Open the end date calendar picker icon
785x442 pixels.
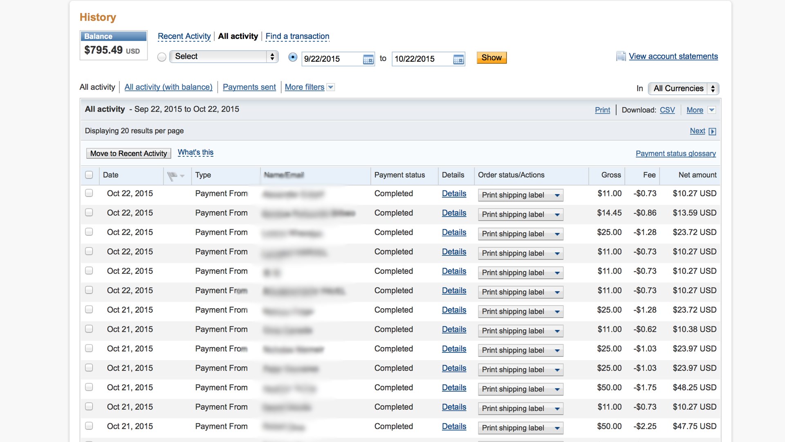click(458, 59)
